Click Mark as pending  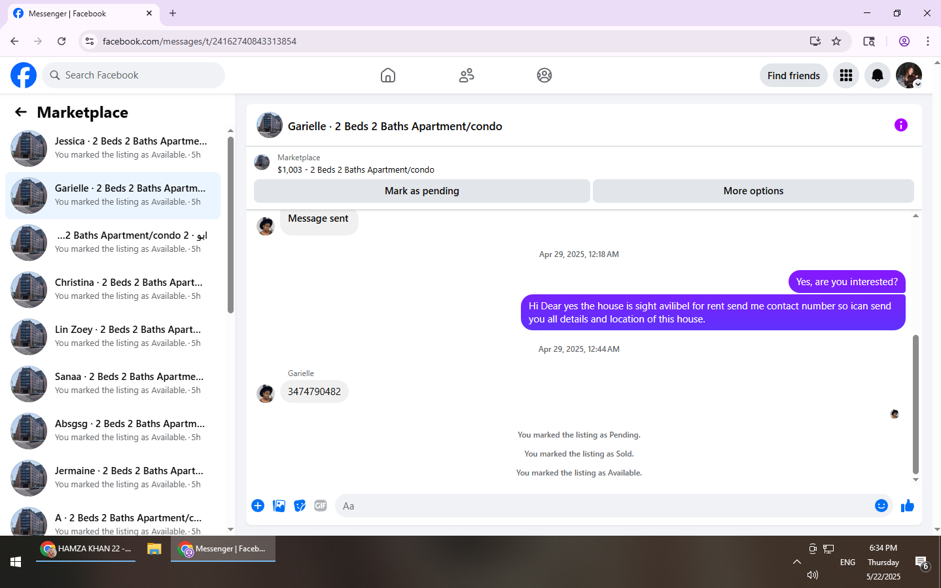pyautogui.click(x=422, y=191)
